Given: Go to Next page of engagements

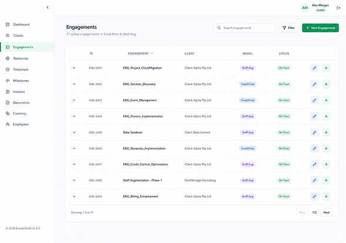Looking at the screenshot, I should click(327, 212).
